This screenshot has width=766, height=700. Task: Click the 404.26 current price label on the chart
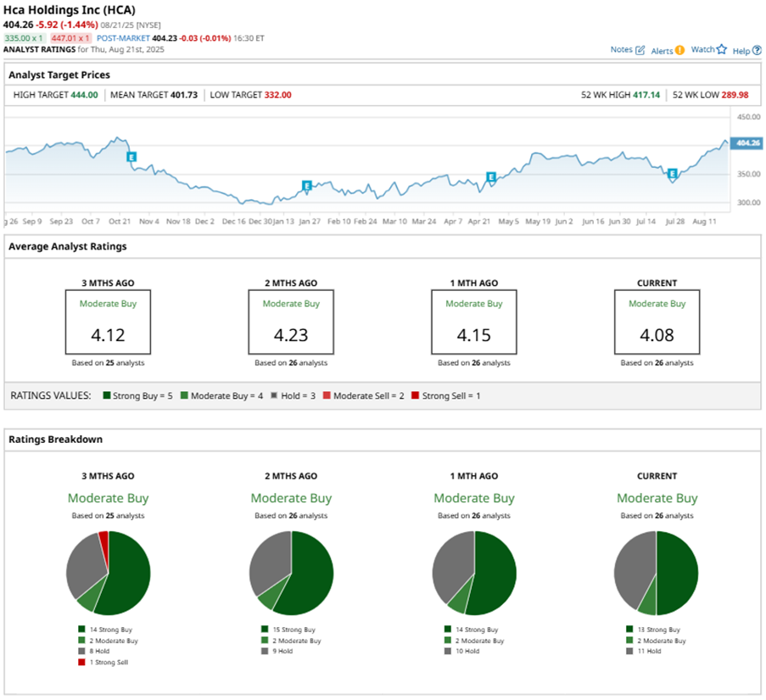(x=746, y=143)
